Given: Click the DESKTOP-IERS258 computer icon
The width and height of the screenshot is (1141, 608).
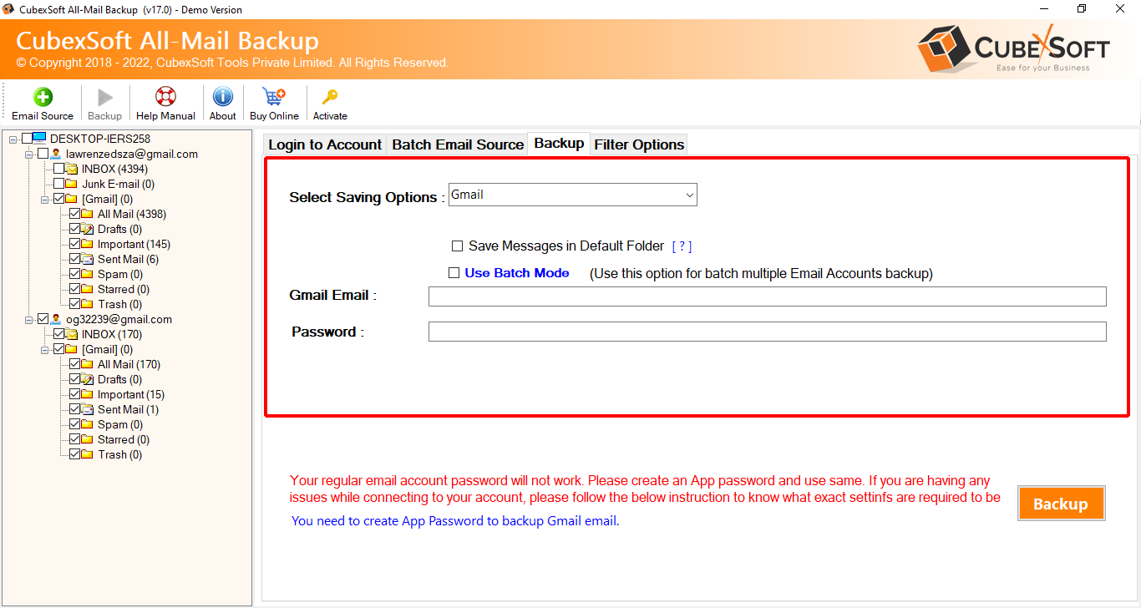Looking at the screenshot, I should point(40,139).
